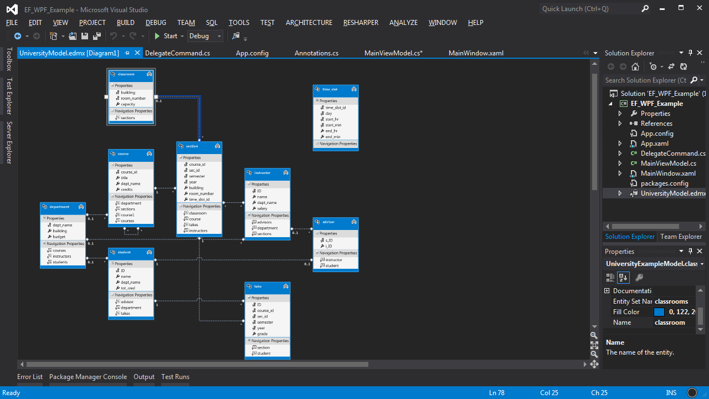Open the Package Manager Console panel
This screenshot has height=399, width=709.
tap(88, 377)
